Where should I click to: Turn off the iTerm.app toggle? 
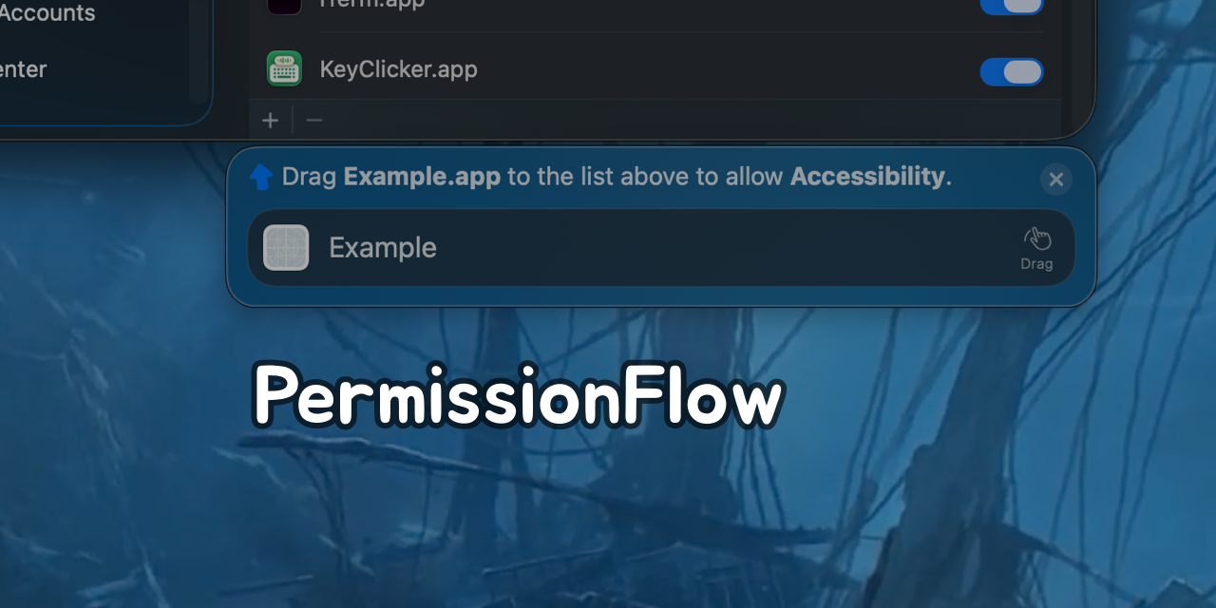click(x=1011, y=5)
